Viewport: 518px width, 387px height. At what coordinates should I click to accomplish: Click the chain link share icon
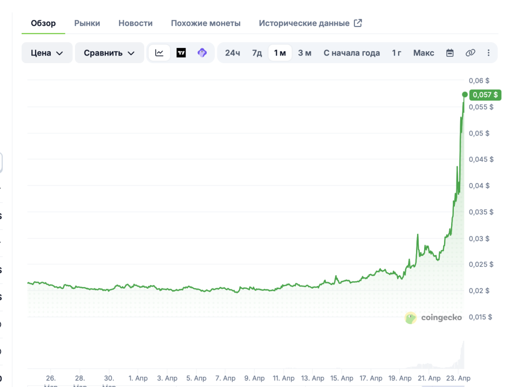click(470, 53)
